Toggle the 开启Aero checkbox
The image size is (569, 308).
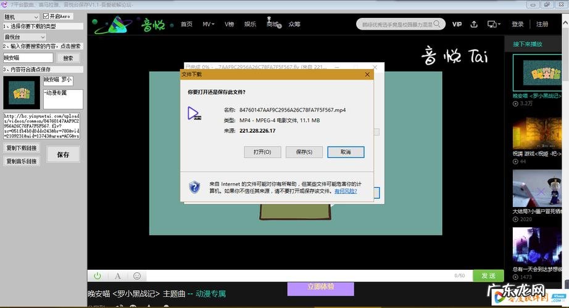[46, 17]
